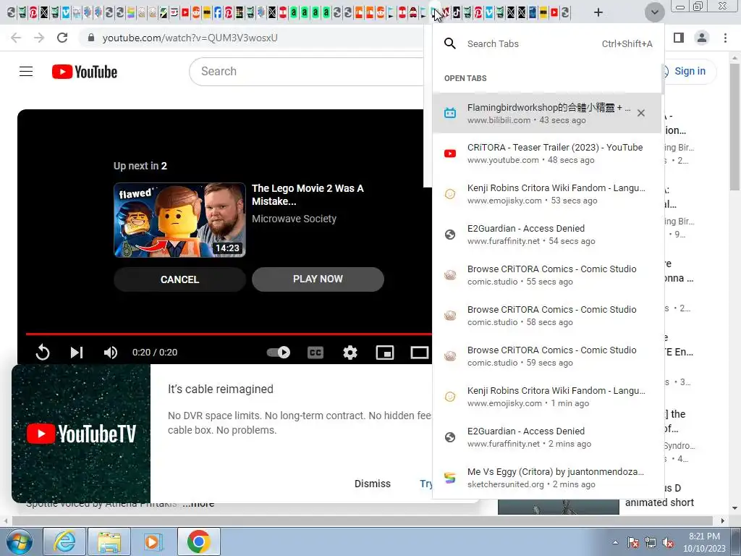Screen dimensions: 741x556
Task: Go to YouTube home logo
Action: (x=85, y=72)
